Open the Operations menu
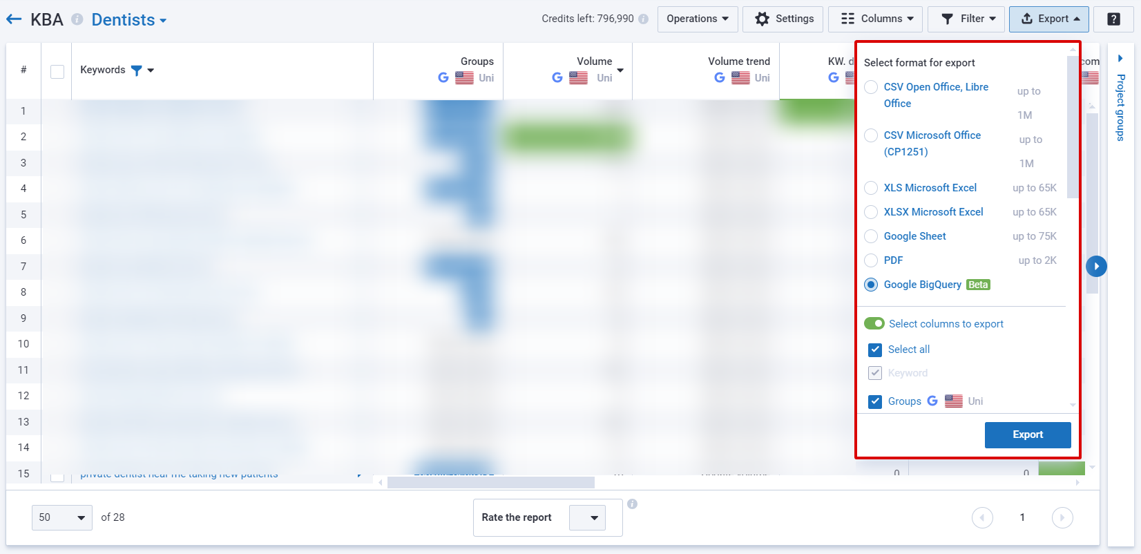The width and height of the screenshot is (1141, 554). click(697, 19)
